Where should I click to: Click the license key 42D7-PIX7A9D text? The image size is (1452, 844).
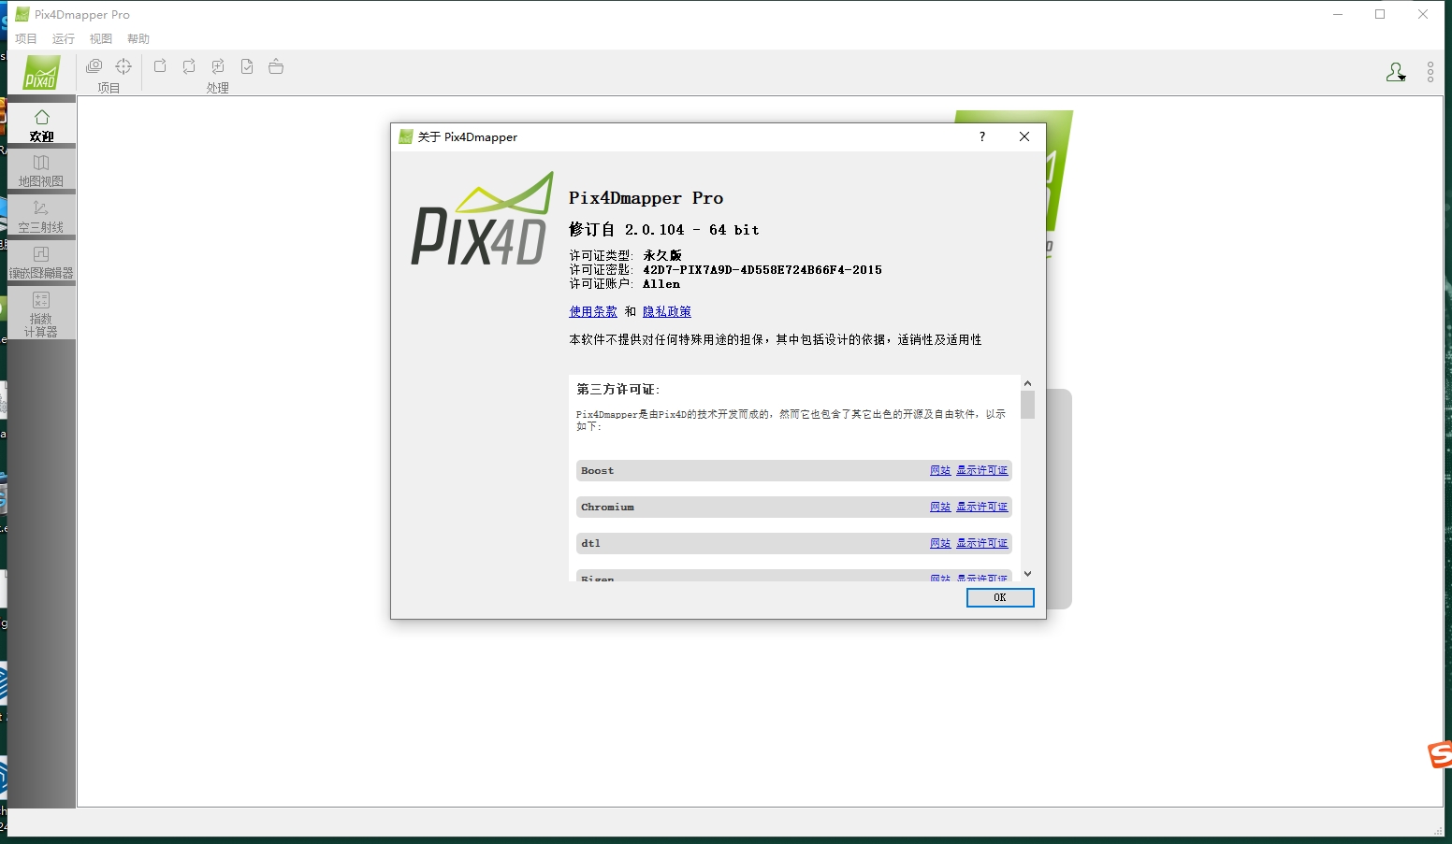pos(762,270)
